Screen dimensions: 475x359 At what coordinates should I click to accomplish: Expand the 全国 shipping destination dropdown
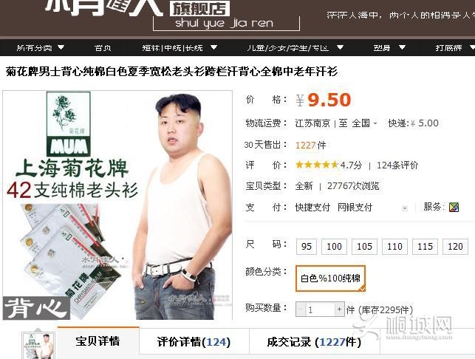click(365, 123)
